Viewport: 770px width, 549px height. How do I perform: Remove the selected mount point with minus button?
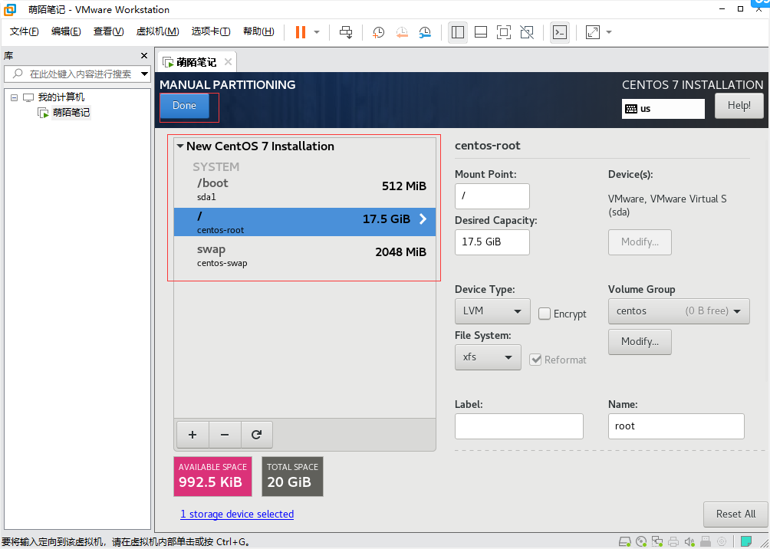point(225,435)
